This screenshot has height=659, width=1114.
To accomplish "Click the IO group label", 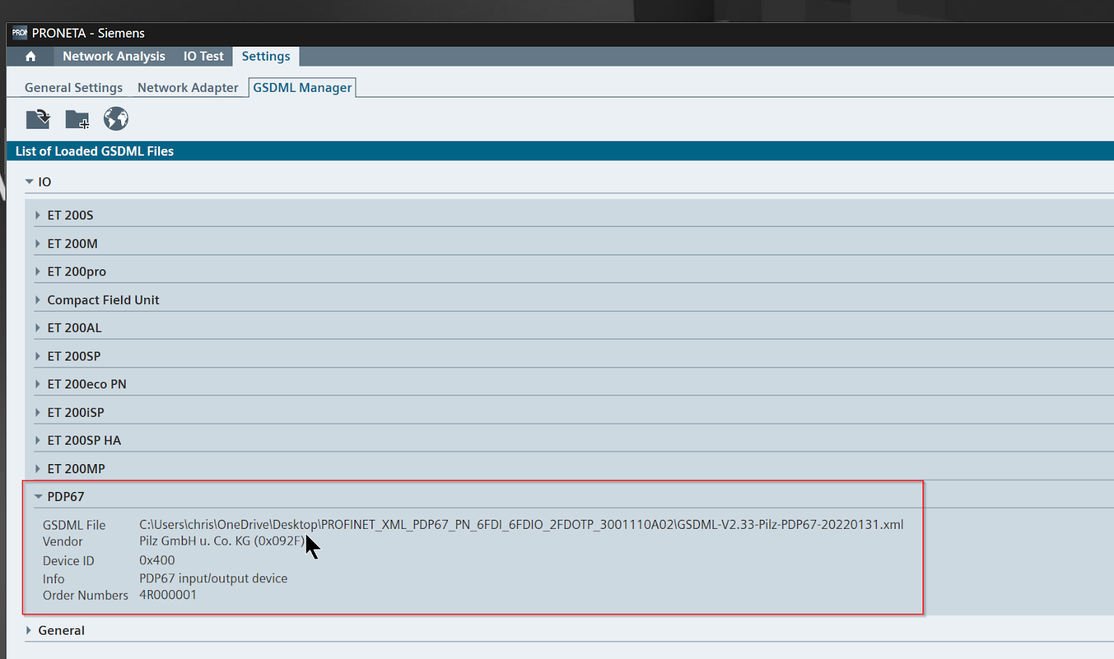I will [x=45, y=182].
